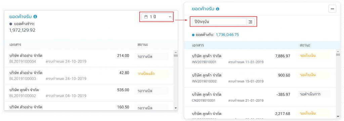Click info icon beside left ยอดค้างรับ title

click(x=35, y=16)
